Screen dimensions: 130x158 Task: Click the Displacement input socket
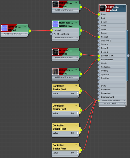click(99, 97)
